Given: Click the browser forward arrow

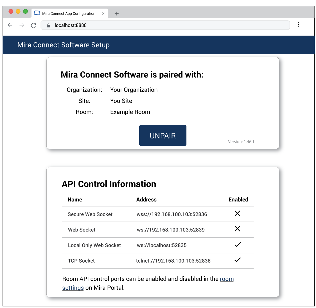Looking at the screenshot, I should point(22,25).
